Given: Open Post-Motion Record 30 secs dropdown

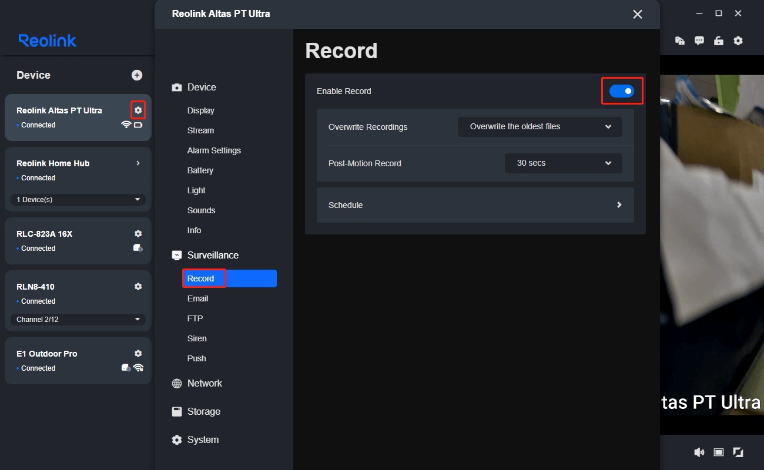Looking at the screenshot, I should click(x=564, y=163).
